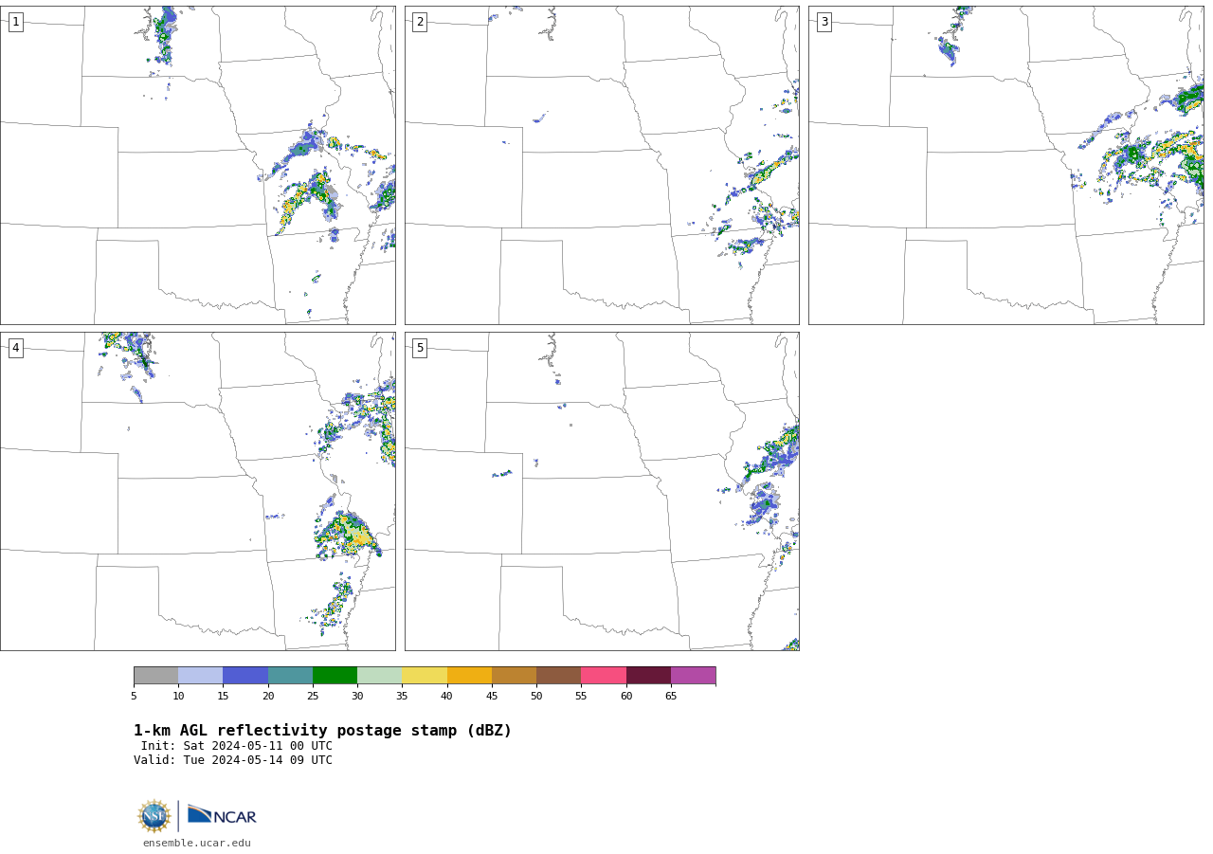Click the maroon 60-65 dBZ swatch
The height and width of the screenshot is (854, 1213).
648,676
